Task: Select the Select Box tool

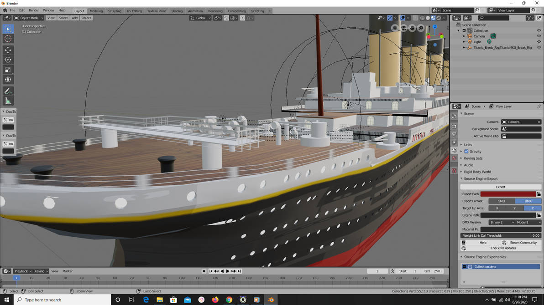Action: pyautogui.click(x=8, y=29)
